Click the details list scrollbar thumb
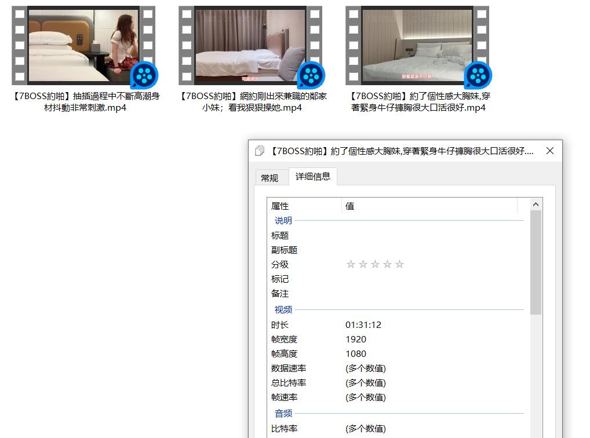This screenshot has height=438, width=590. 536,262
